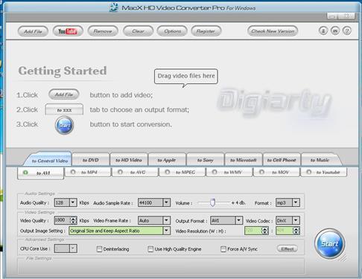Click the toolbar Add File button

33,31
